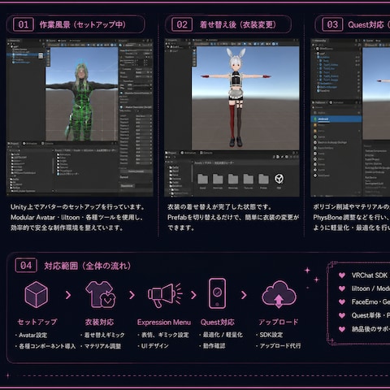The image size is (390, 390).
Task: Click the heart icon beside VRChat SDK
Action: (342, 275)
